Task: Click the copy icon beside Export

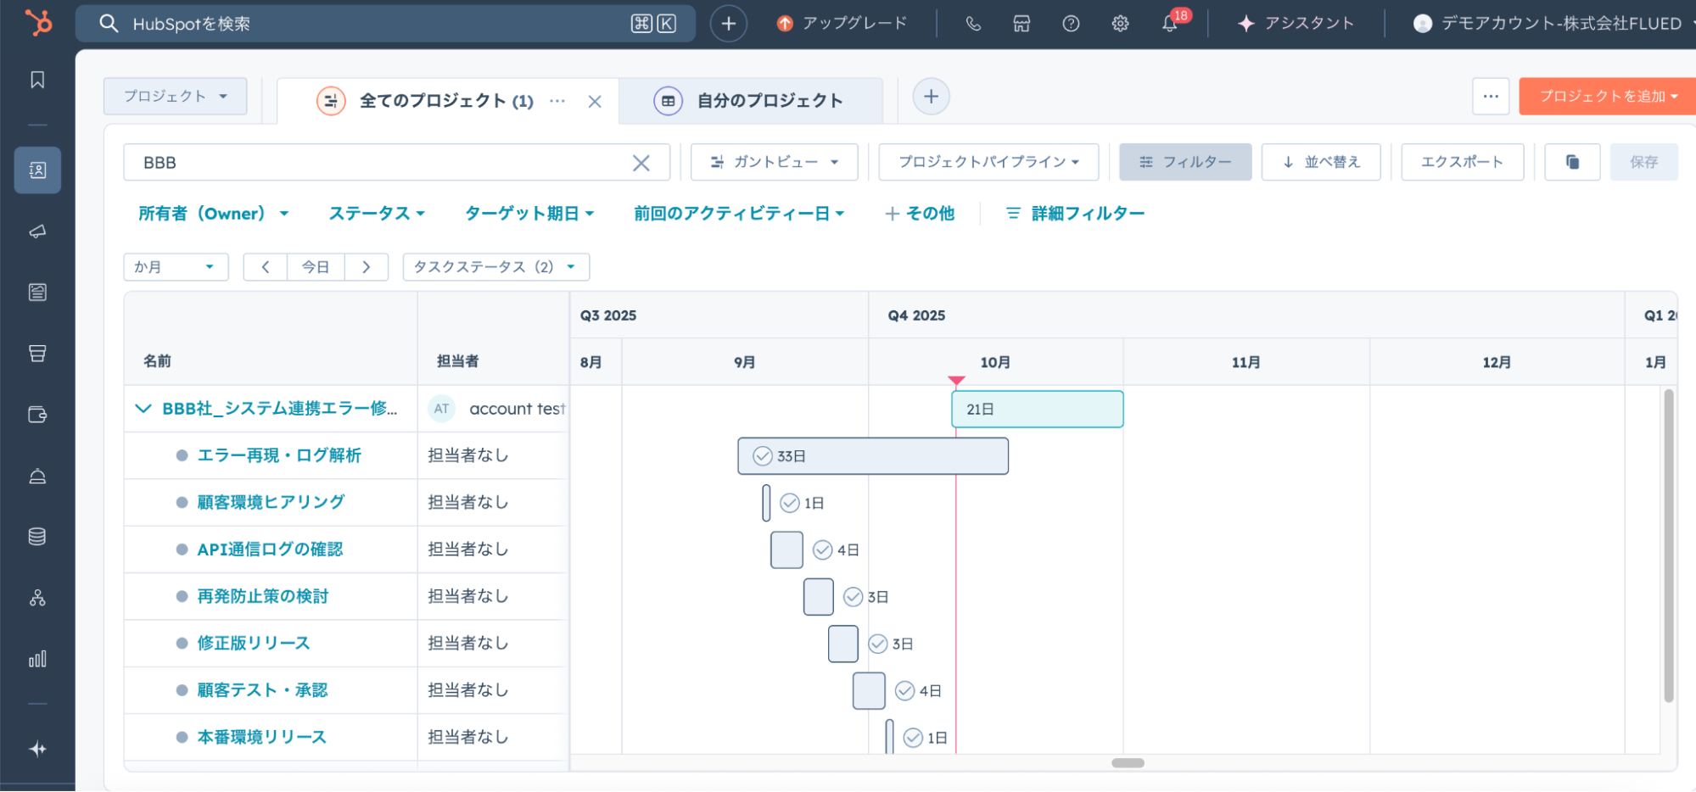Action: (1571, 162)
